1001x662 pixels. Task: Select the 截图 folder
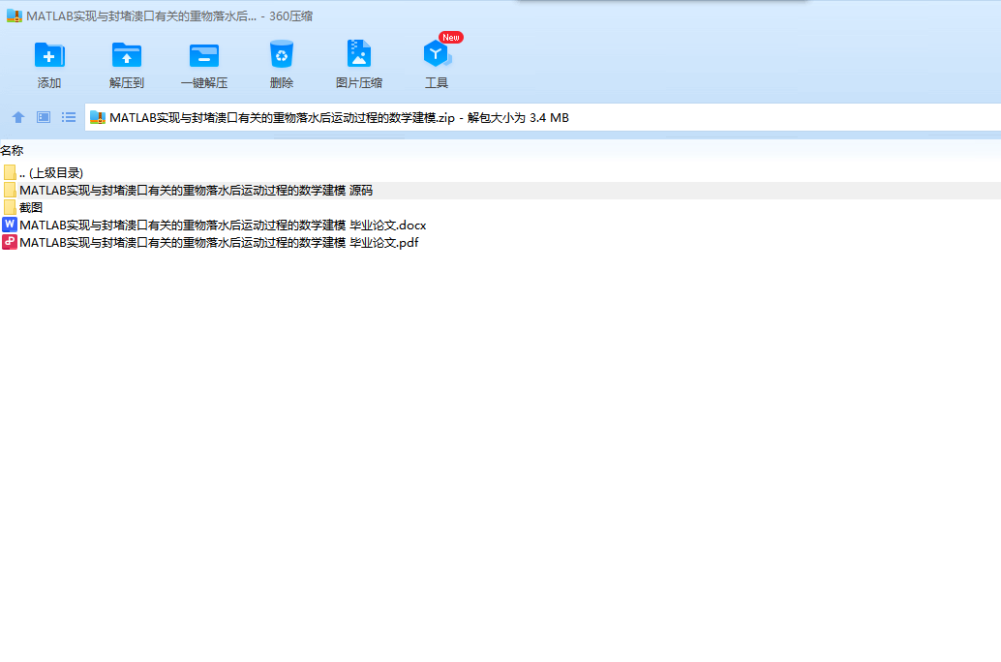click(x=500, y=207)
